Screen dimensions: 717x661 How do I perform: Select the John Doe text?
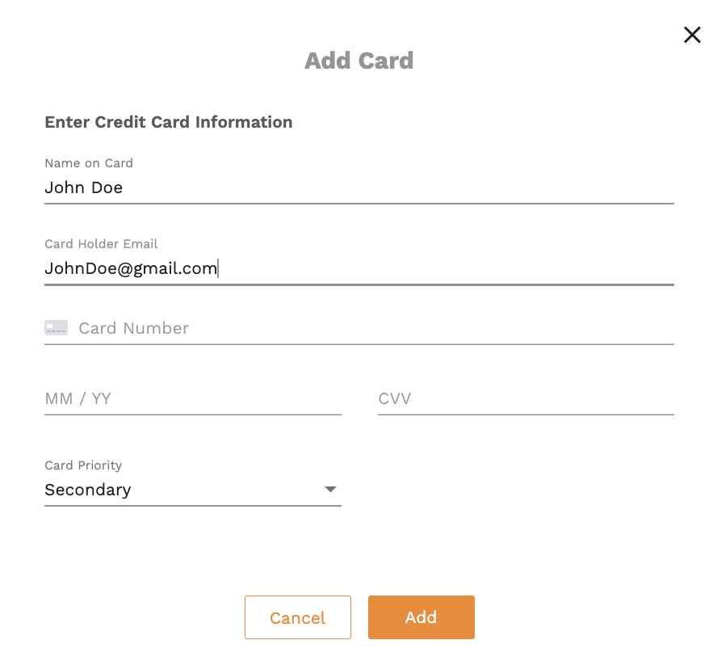click(x=84, y=187)
